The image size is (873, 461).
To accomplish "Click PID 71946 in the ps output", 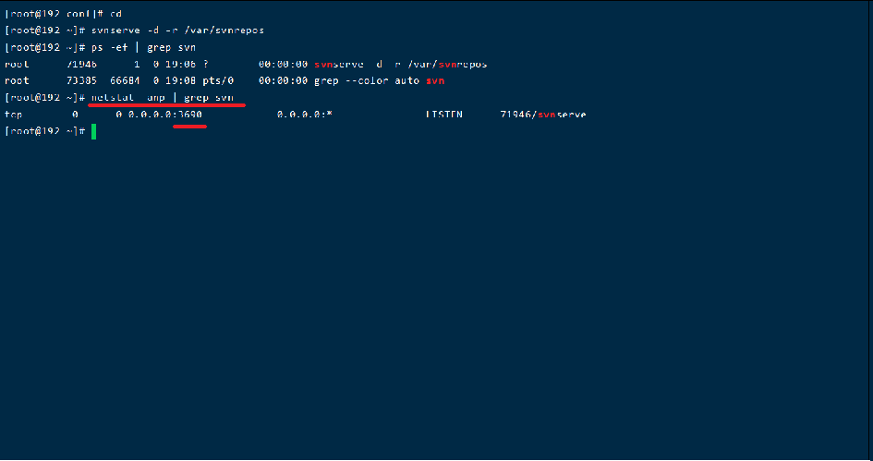I will click(x=82, y=64).
